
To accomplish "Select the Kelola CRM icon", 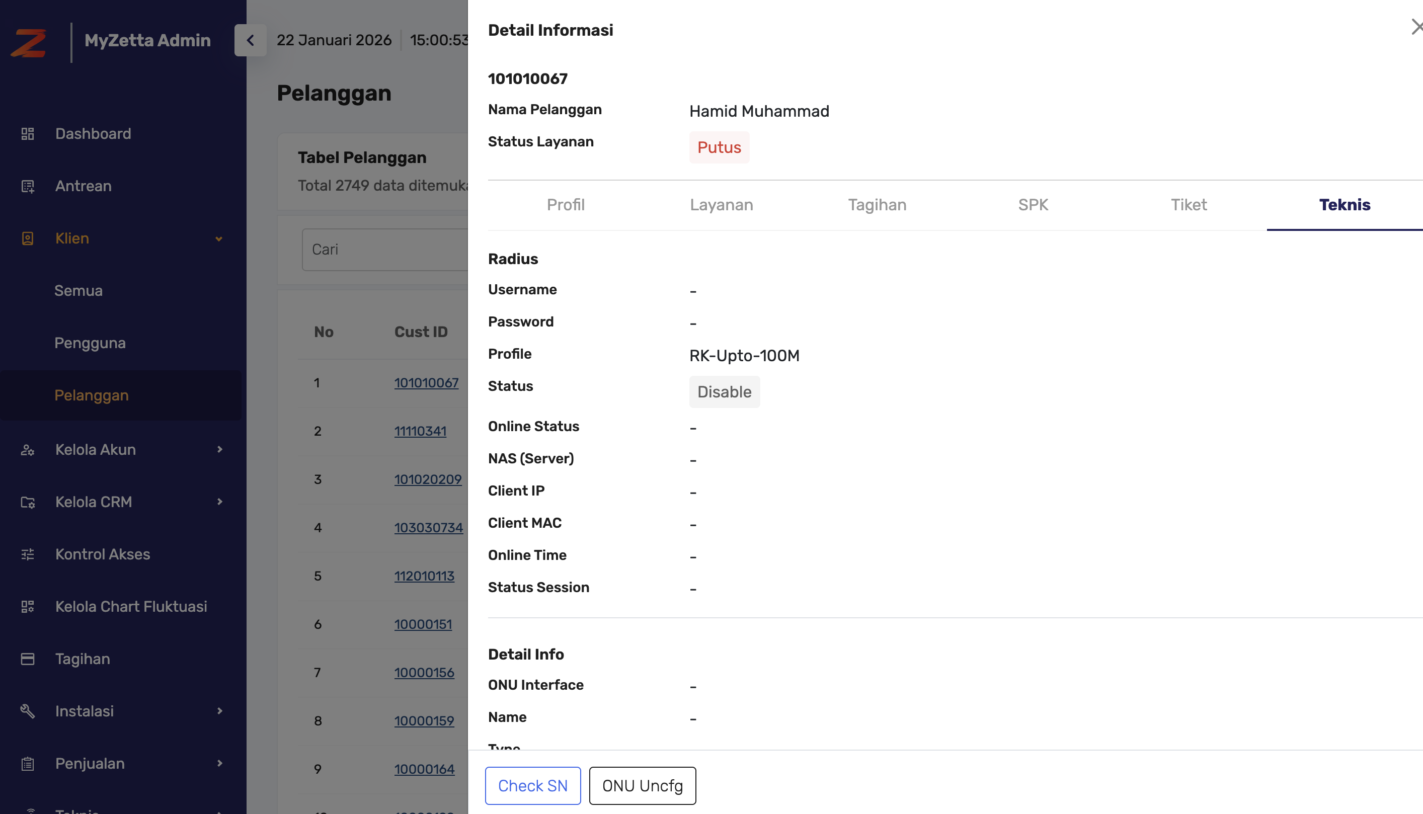I will pyautogui.click(x=27, y=502).
